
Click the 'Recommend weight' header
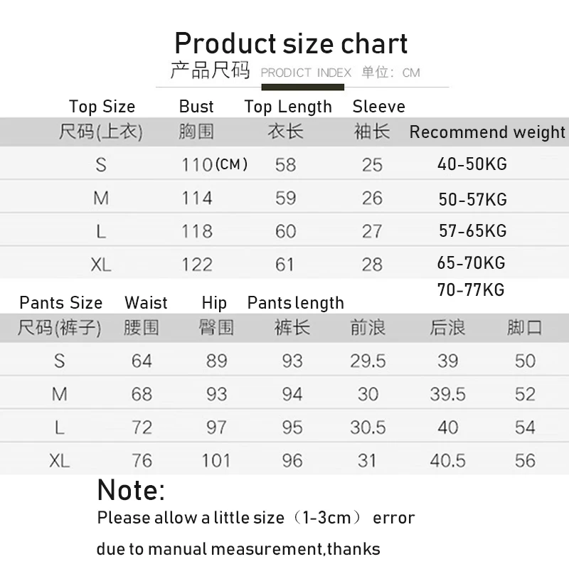(487, 132)
